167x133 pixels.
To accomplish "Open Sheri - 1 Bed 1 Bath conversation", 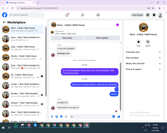I will (x=22, y=113).
